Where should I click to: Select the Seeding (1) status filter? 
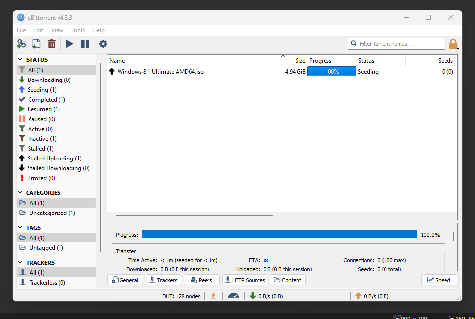click(x=57, y=89)
